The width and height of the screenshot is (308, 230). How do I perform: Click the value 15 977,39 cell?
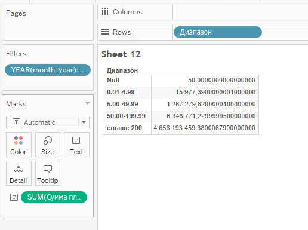[x=215, y=92]
